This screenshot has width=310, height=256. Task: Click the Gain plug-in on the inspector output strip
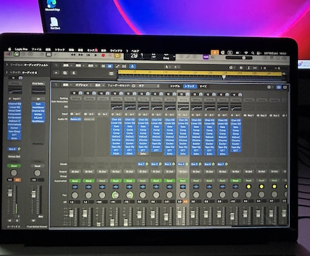(x=38, y=104)
